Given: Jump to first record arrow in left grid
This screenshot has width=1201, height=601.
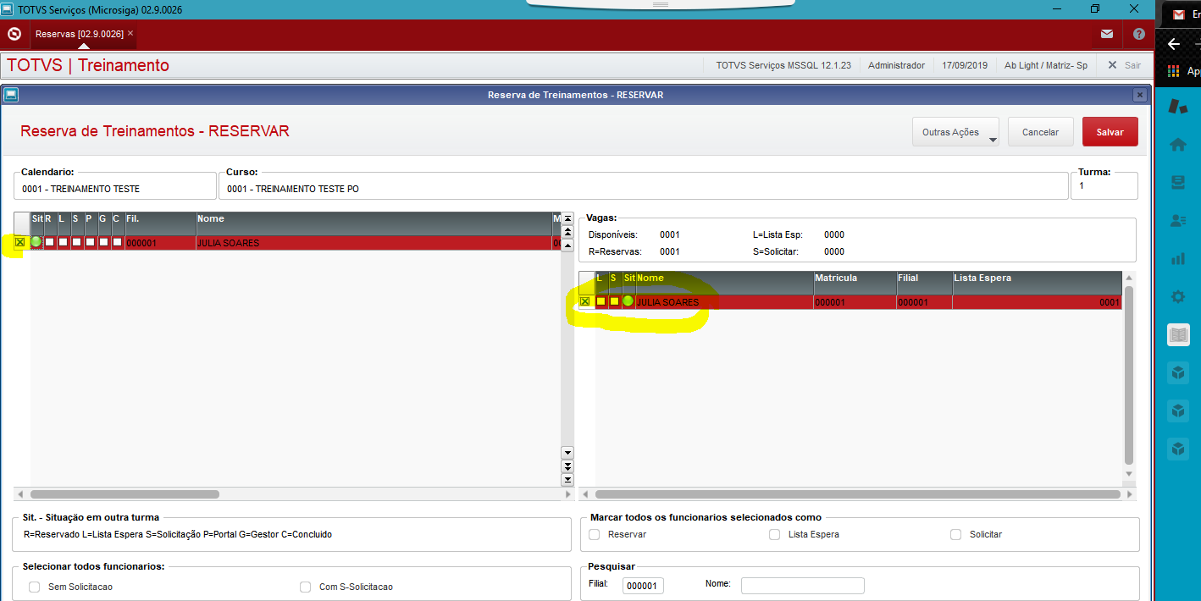Looking at the screenshot, I should pyautogui.click(x=567, y=218).
